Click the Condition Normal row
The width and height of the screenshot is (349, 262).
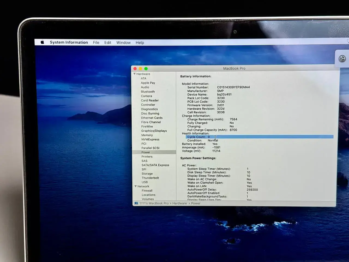coord(203,140)
